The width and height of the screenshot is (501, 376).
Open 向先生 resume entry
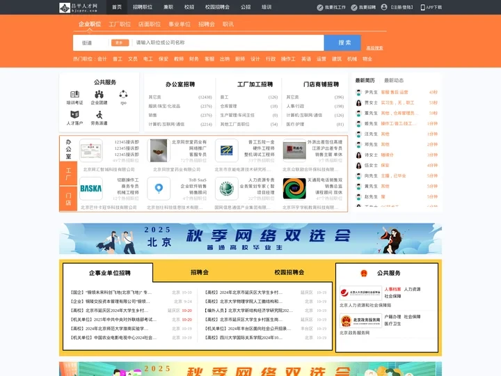coord(397,176)
